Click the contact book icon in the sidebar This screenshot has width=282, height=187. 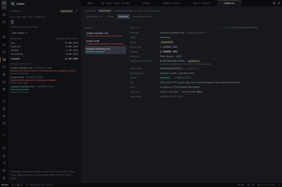tap(4, 108)
